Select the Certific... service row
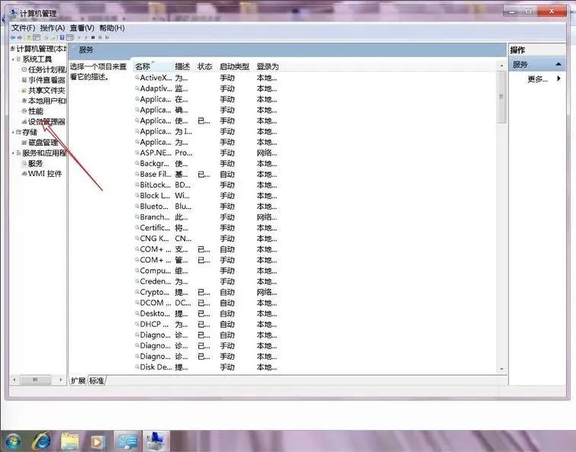Screen dimensions: 576x452 [x=206, y=228]
